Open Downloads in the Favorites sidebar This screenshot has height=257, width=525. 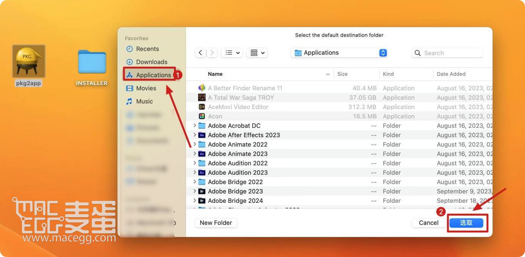(147, 62)
